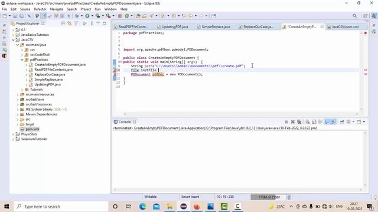This screenshot has height=212, width=378.
Task: Click the New Java Class green icon
Action: [127, 16]
